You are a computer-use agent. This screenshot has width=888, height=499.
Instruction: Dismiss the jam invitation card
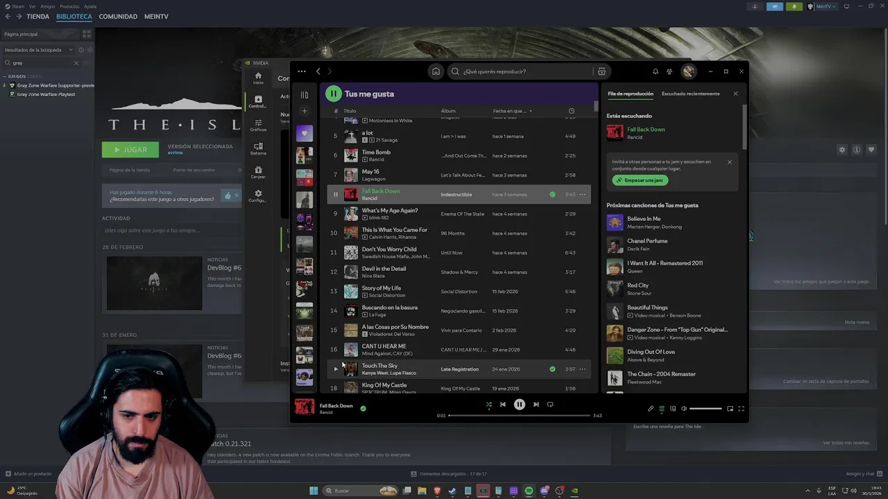729,162
